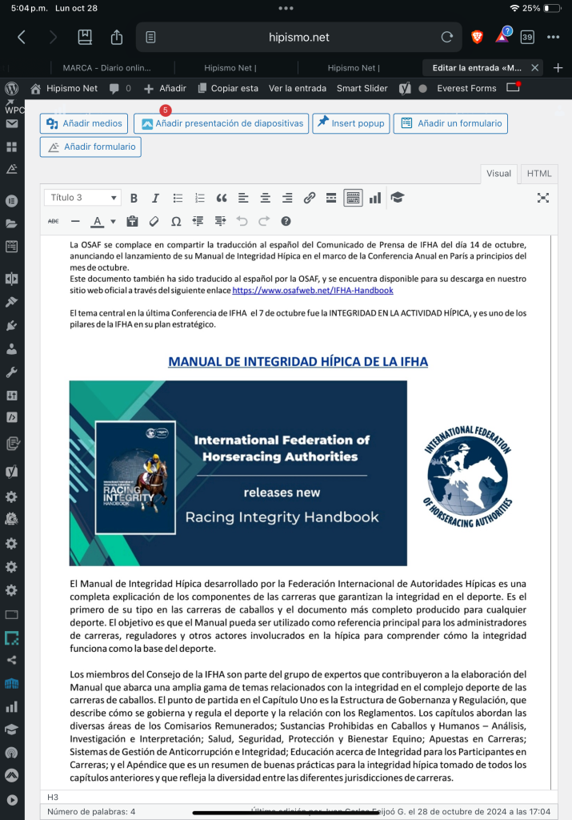Click the hipismo.net address bar
Image resolution: width=572 pixels, height=820 pixels.
(x=298, y=37)
